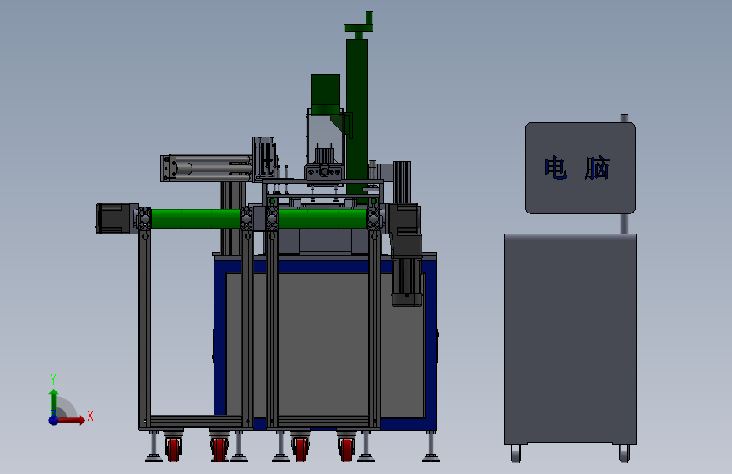Select the crank handle atop the green column

360,24
